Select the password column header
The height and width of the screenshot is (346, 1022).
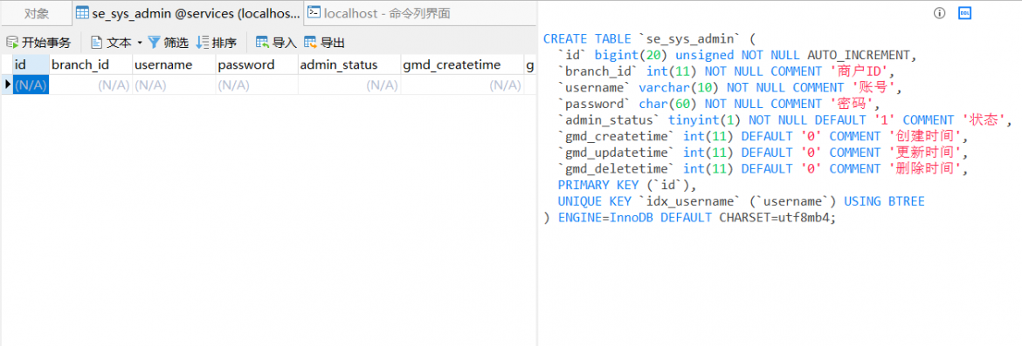coord(257,65)
